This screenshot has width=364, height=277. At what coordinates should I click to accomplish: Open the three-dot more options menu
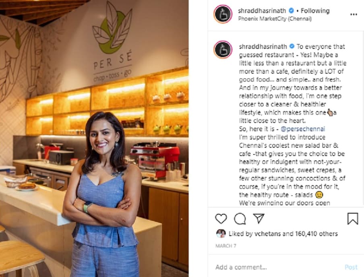pyautogui.click(x=354, y=14)
